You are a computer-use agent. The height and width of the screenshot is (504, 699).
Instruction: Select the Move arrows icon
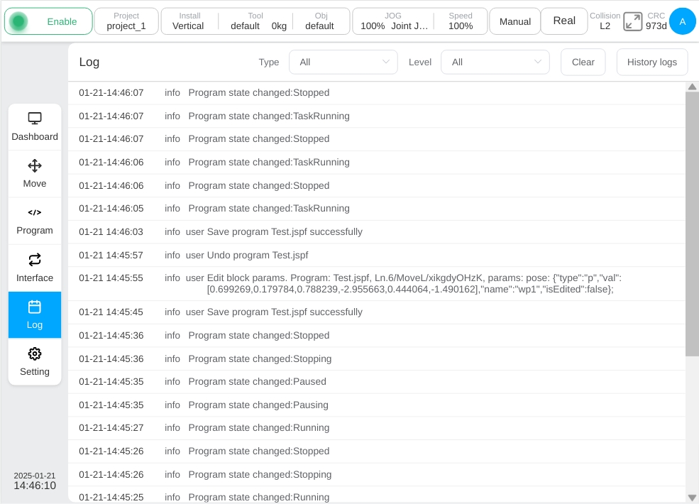tap(35, 166)
